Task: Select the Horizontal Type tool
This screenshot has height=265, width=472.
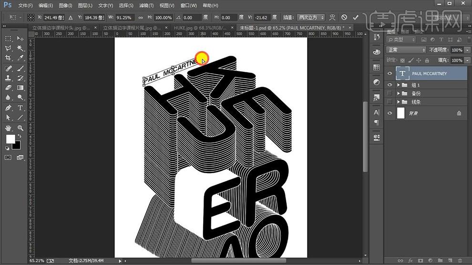Action: point(20,108)
